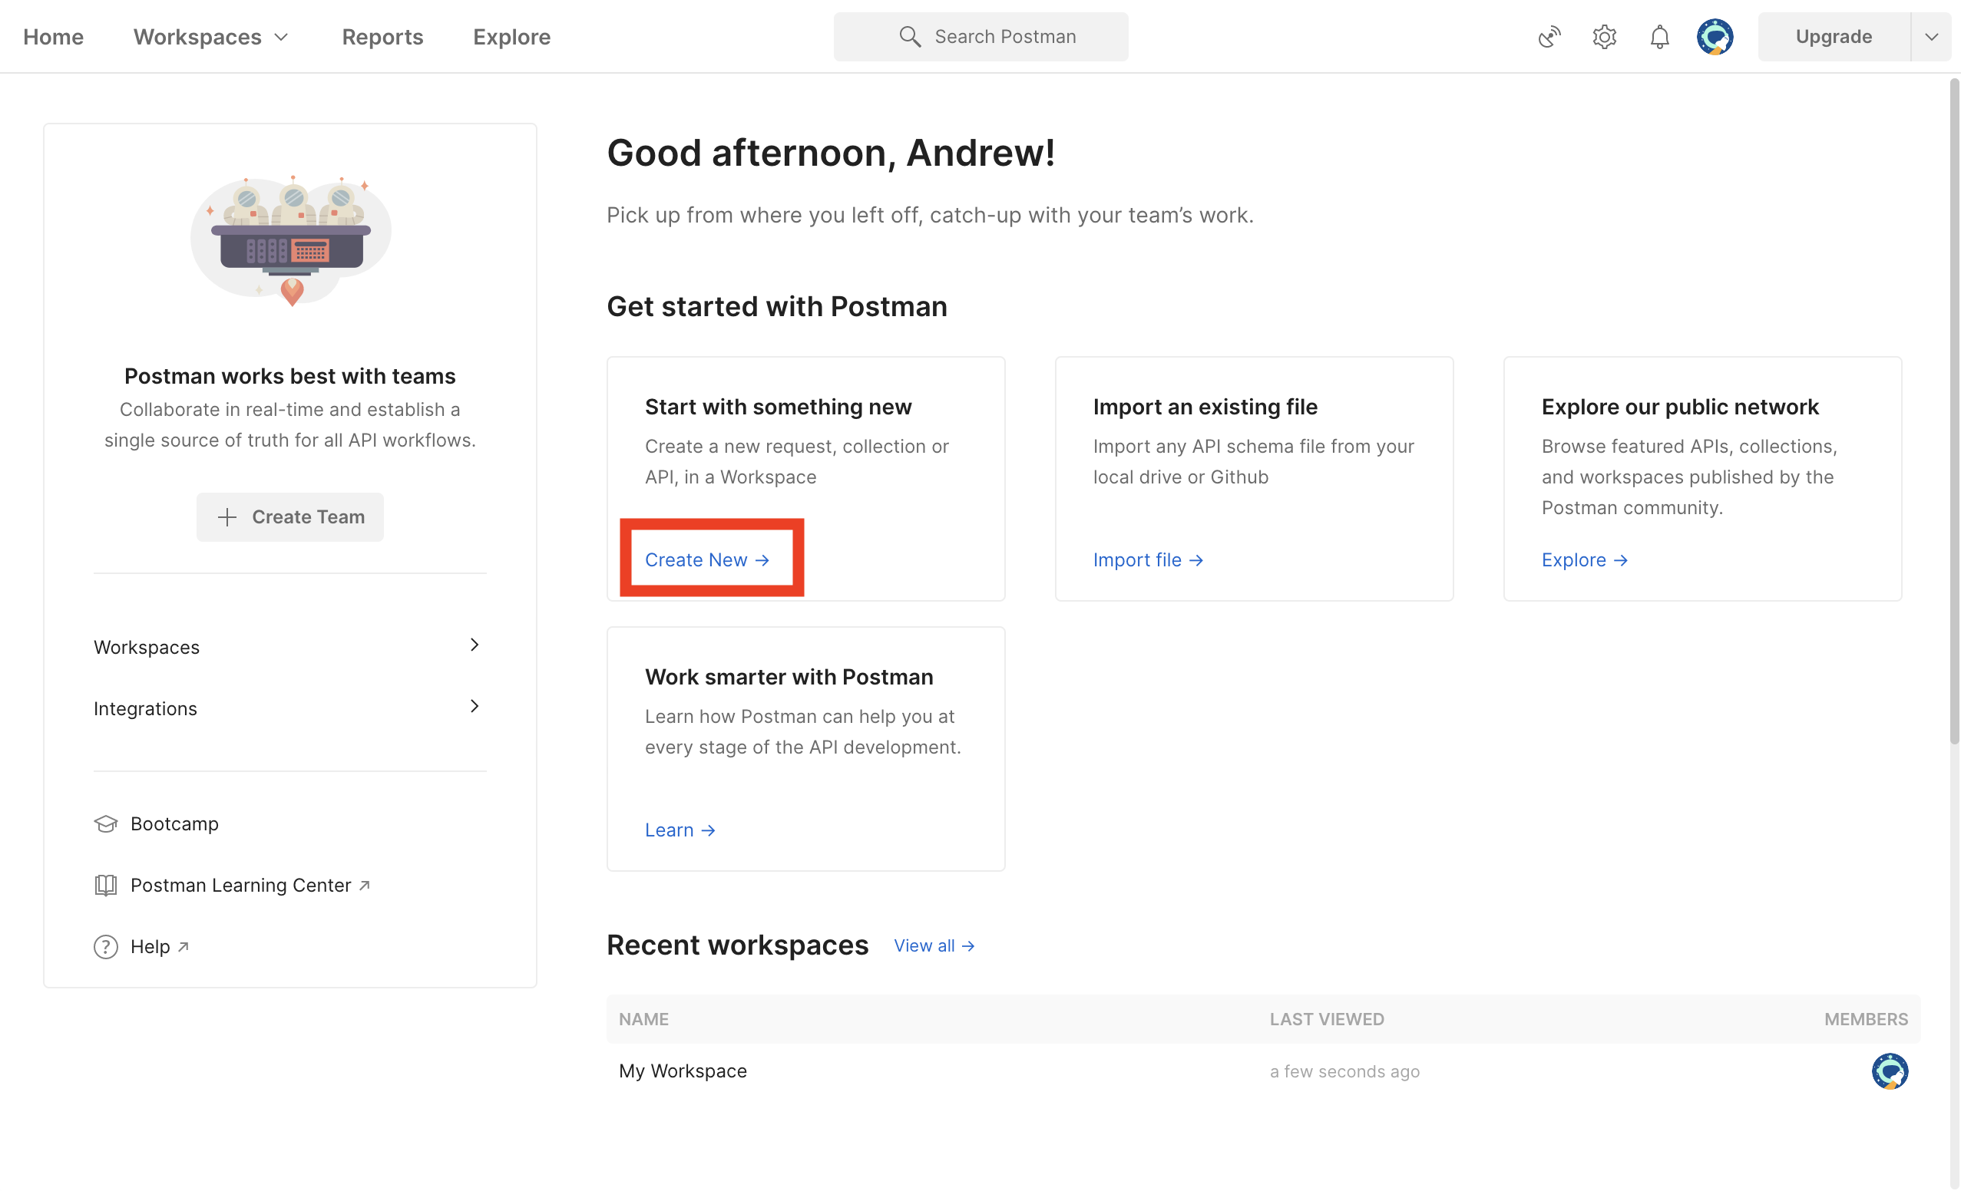Screen dimensions: 1961x1191
Task: Open the notifications bell
Action: point(1659,37)
